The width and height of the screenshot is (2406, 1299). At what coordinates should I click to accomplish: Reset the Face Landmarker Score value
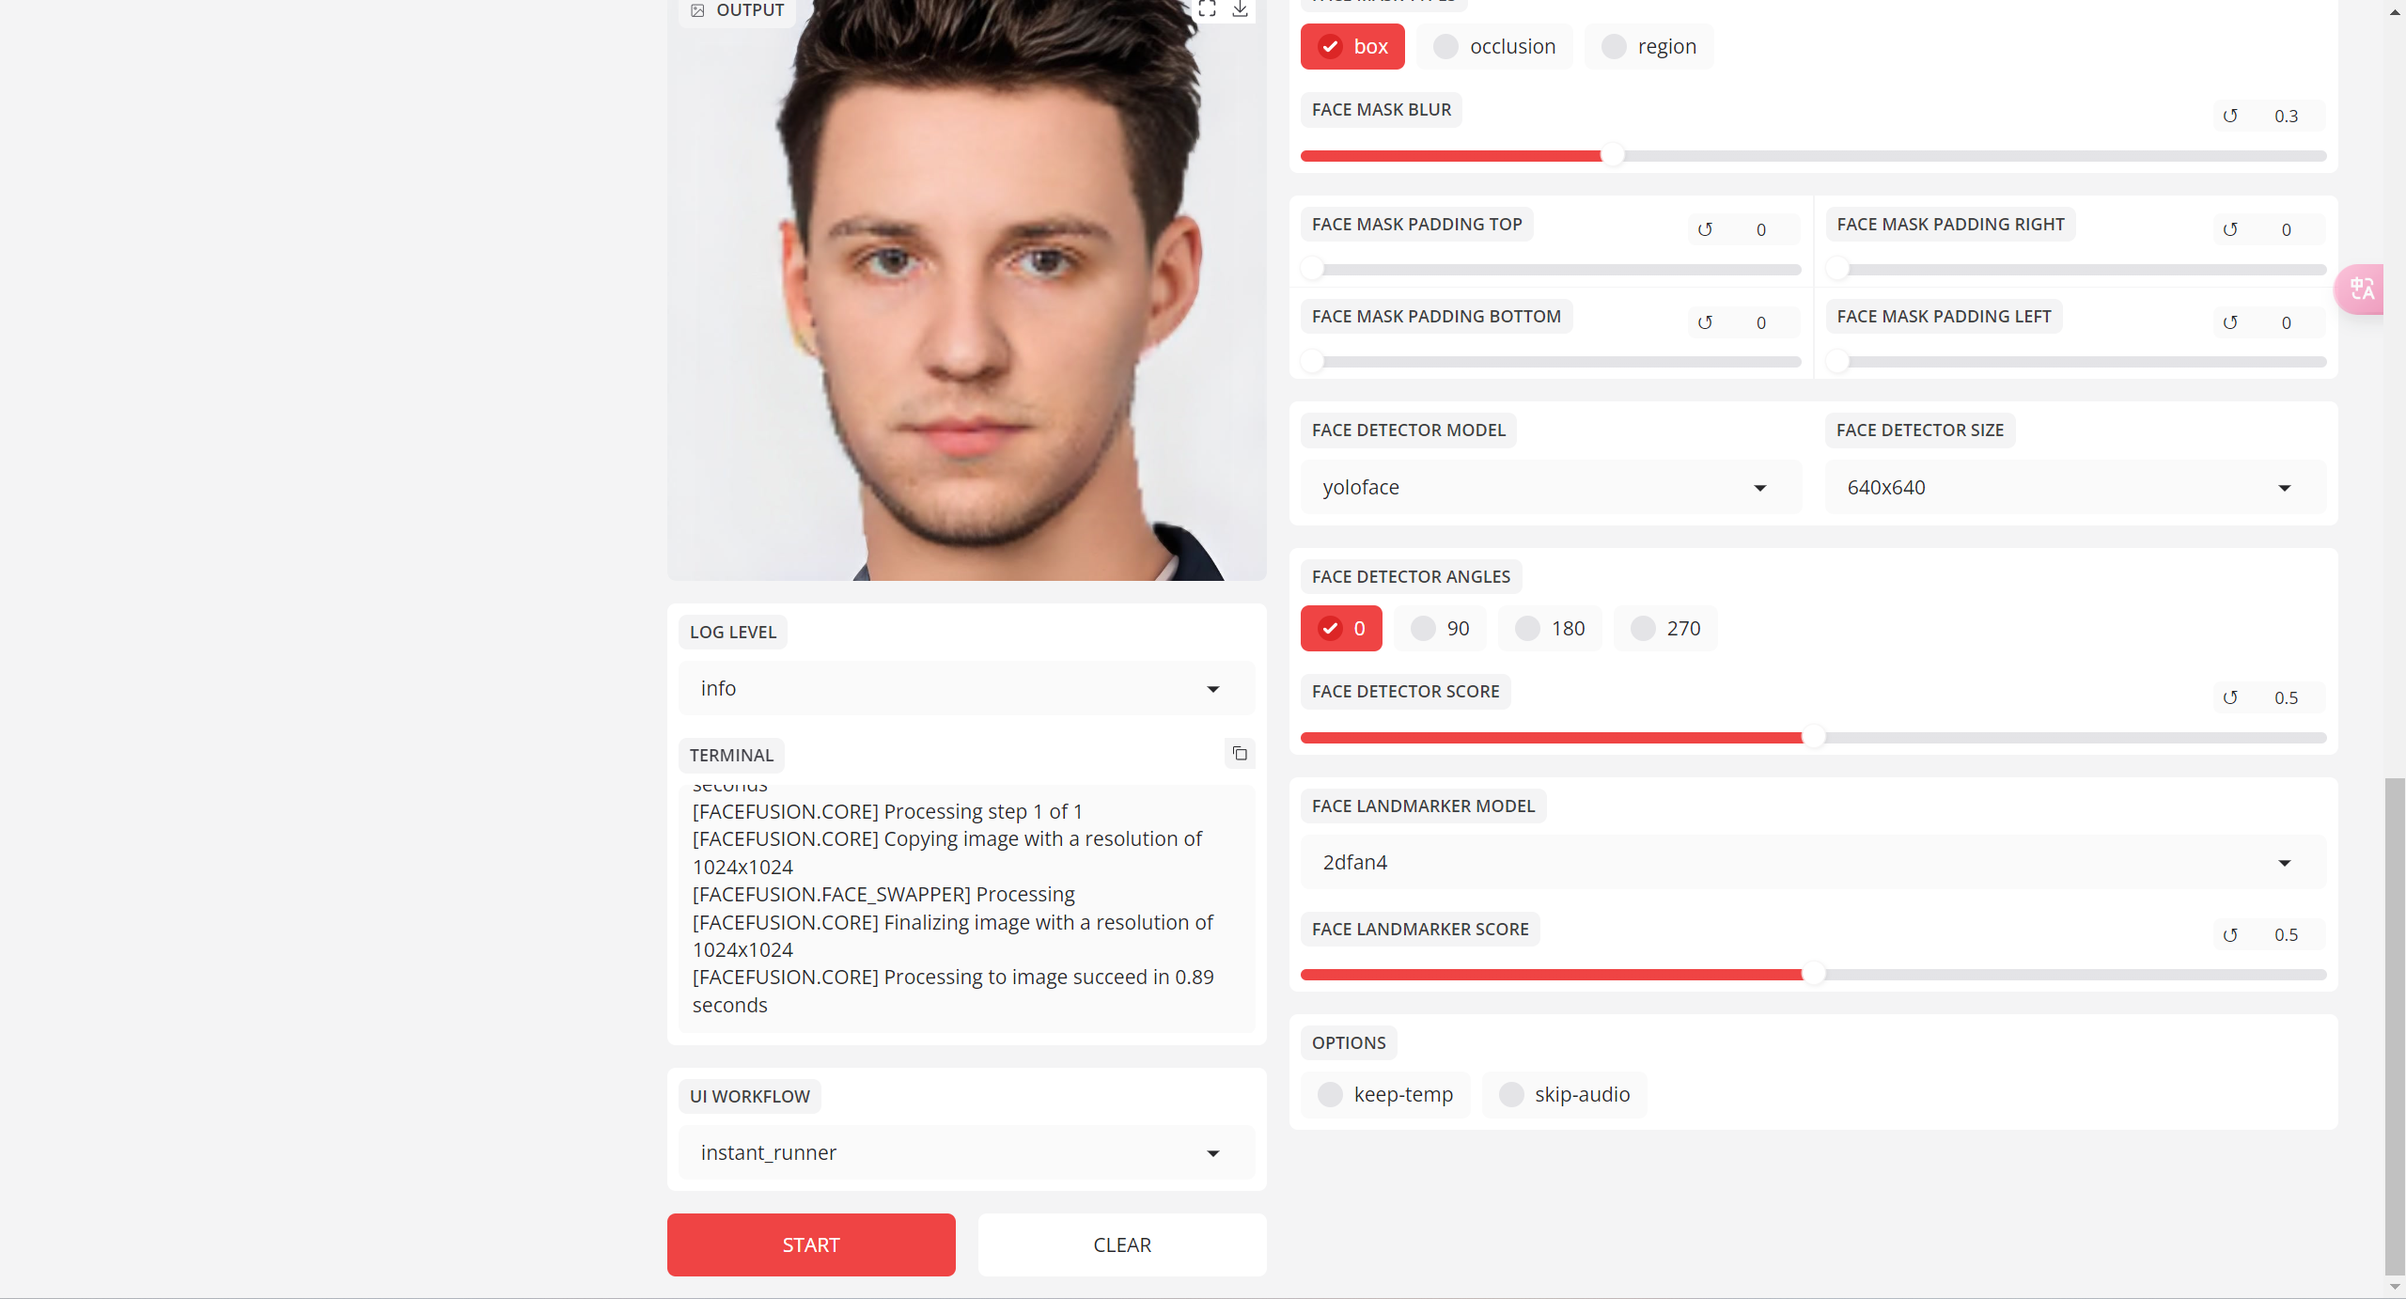tap(2230, 935)
